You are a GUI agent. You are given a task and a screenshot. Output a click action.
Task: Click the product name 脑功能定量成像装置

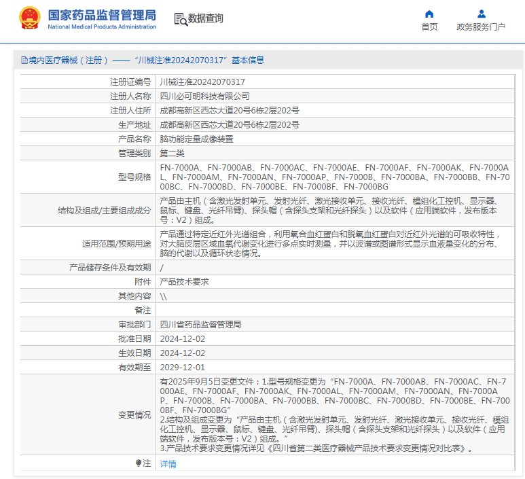196,139
